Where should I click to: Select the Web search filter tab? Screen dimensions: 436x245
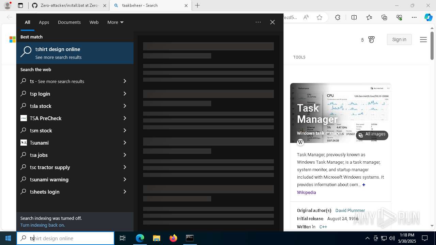(94, 22)
